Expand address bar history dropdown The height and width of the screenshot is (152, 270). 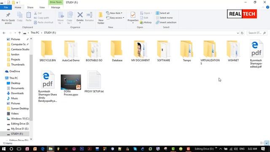[238, 33]
